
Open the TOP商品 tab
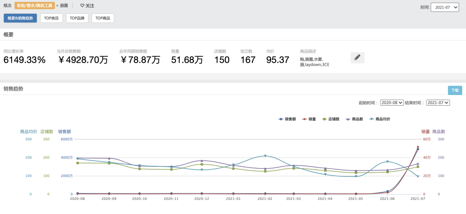pos(103,18)
